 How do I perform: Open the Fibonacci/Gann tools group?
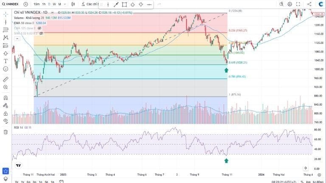pyautogui.click(x=6, y=30)
